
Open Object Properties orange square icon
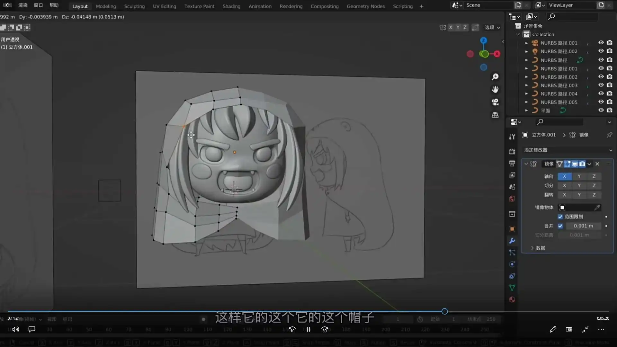(512, 229)
